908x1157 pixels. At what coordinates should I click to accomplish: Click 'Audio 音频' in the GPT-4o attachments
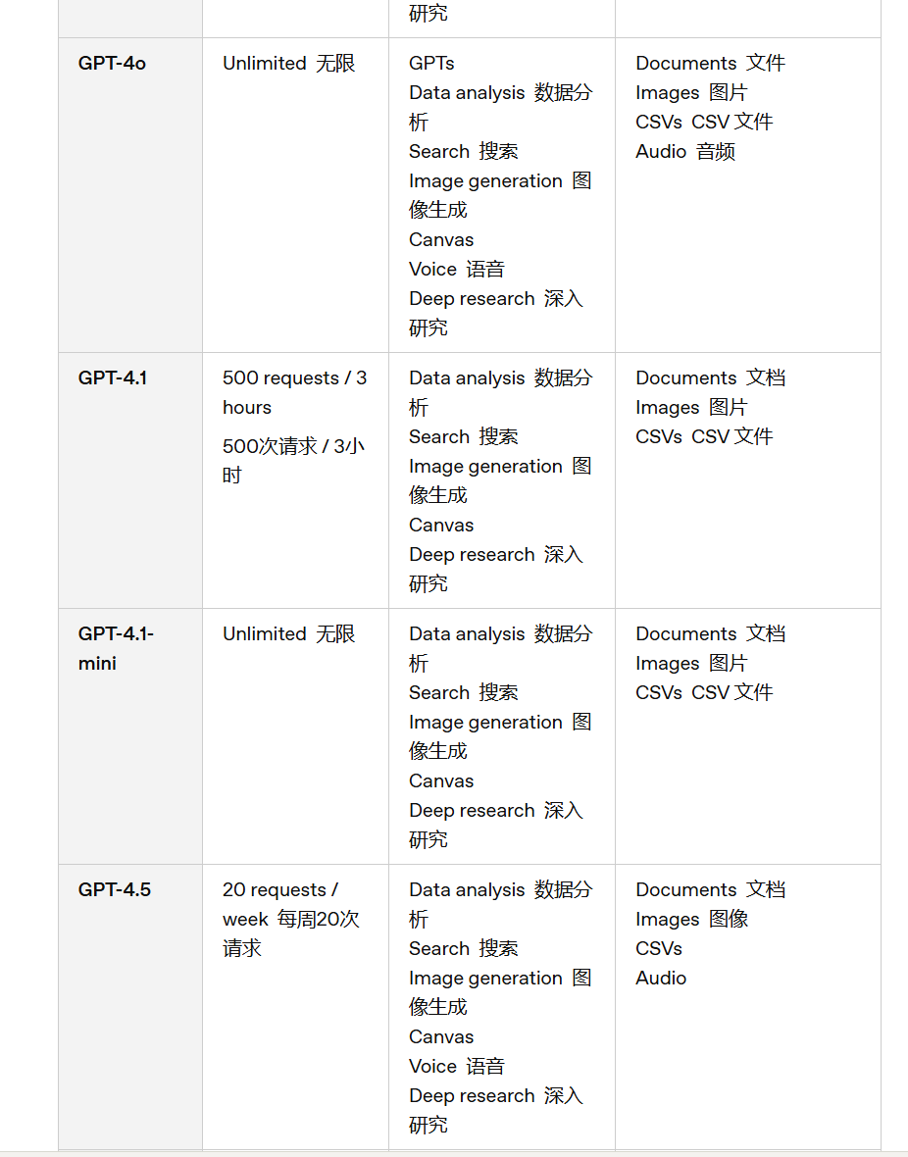point(685,152)
